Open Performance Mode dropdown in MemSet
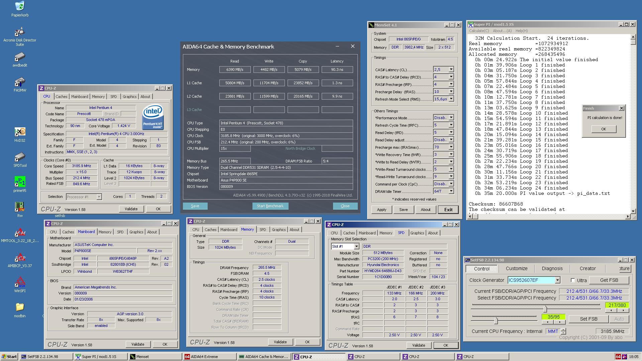This screenshot has width=642, height=361. pos(451,118)
